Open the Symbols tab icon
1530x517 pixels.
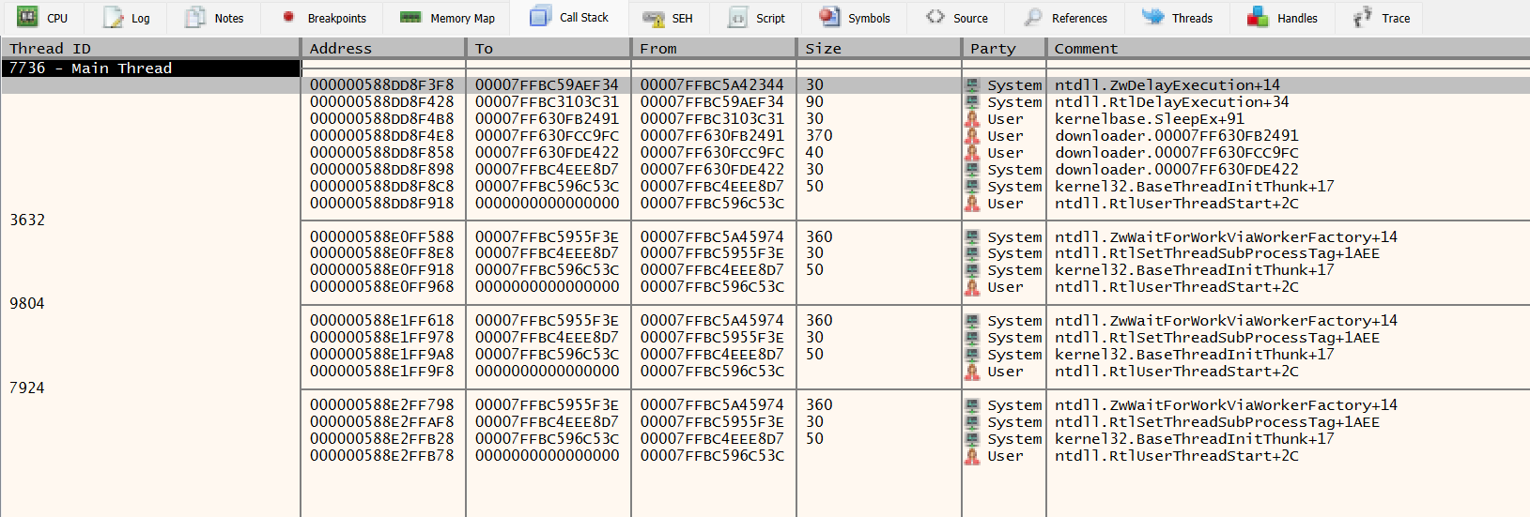(x=829, y=17)
